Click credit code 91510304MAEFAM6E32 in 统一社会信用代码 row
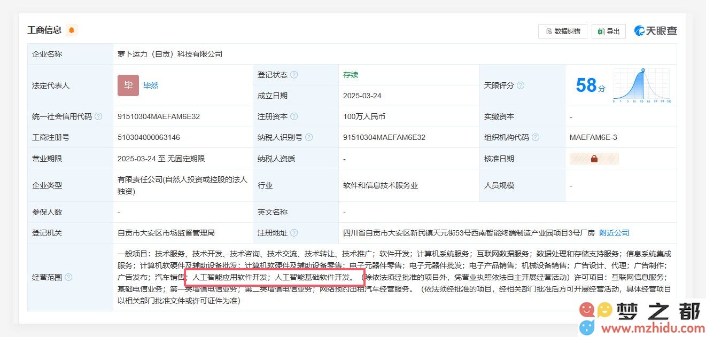 (159, 116)
